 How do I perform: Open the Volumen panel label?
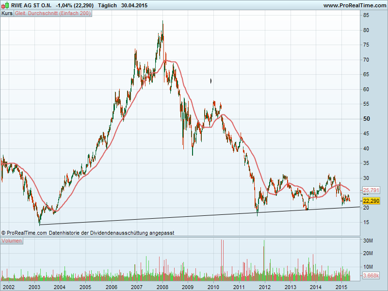click(12, 241)
